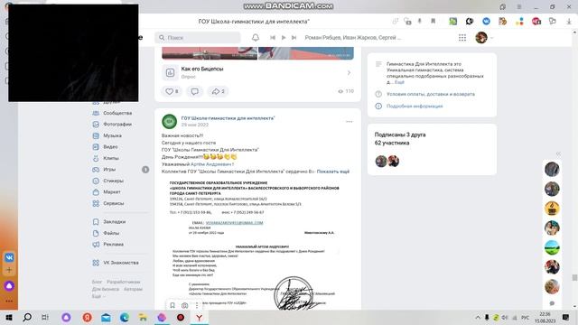Viewport: 578px width, 325px height.
Task: Open Условия оплаты, доставки и возврата link
Action: coord(431,94)
